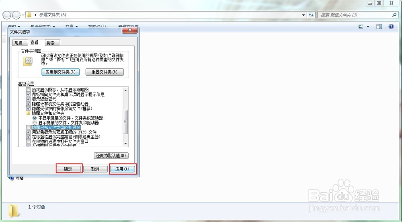402x222 pixels.
Task: Open the view options dropdown arrow
Action: [368, 27]
